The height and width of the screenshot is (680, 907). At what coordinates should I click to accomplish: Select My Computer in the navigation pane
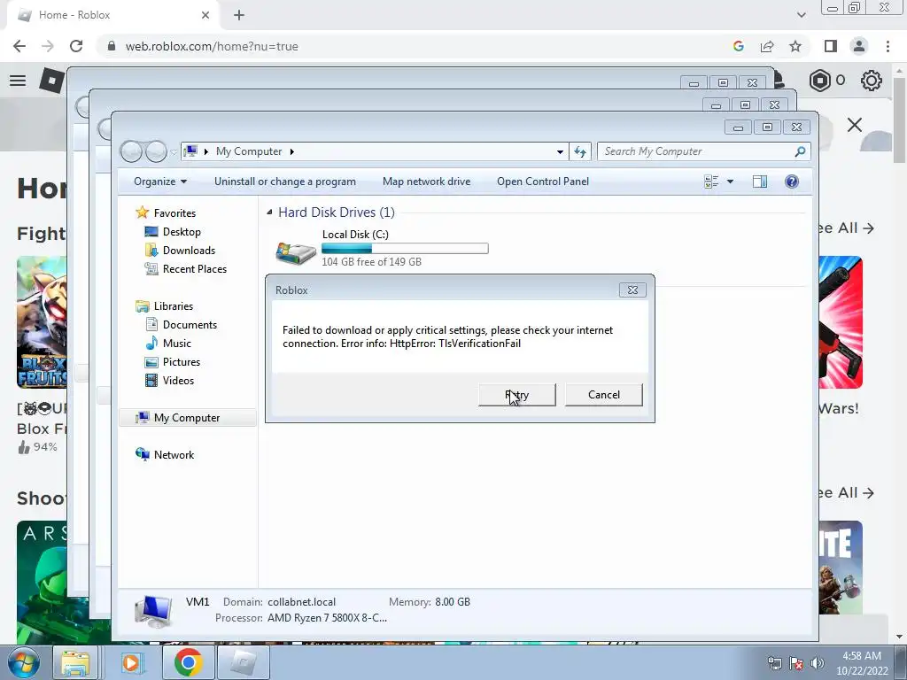point(187,418)
